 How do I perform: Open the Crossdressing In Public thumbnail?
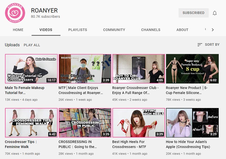coord(85,123)
